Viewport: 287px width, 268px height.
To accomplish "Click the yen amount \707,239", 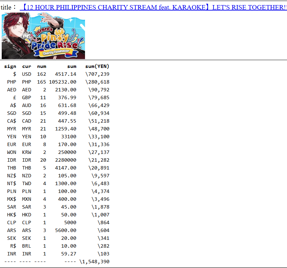I will (x=97, y=74).
